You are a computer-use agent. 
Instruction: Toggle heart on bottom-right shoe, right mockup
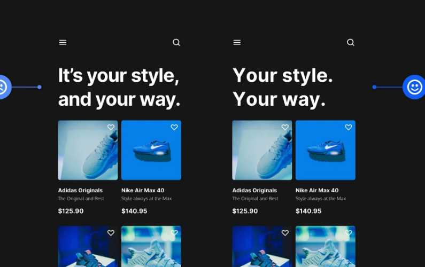coord(349,233)
